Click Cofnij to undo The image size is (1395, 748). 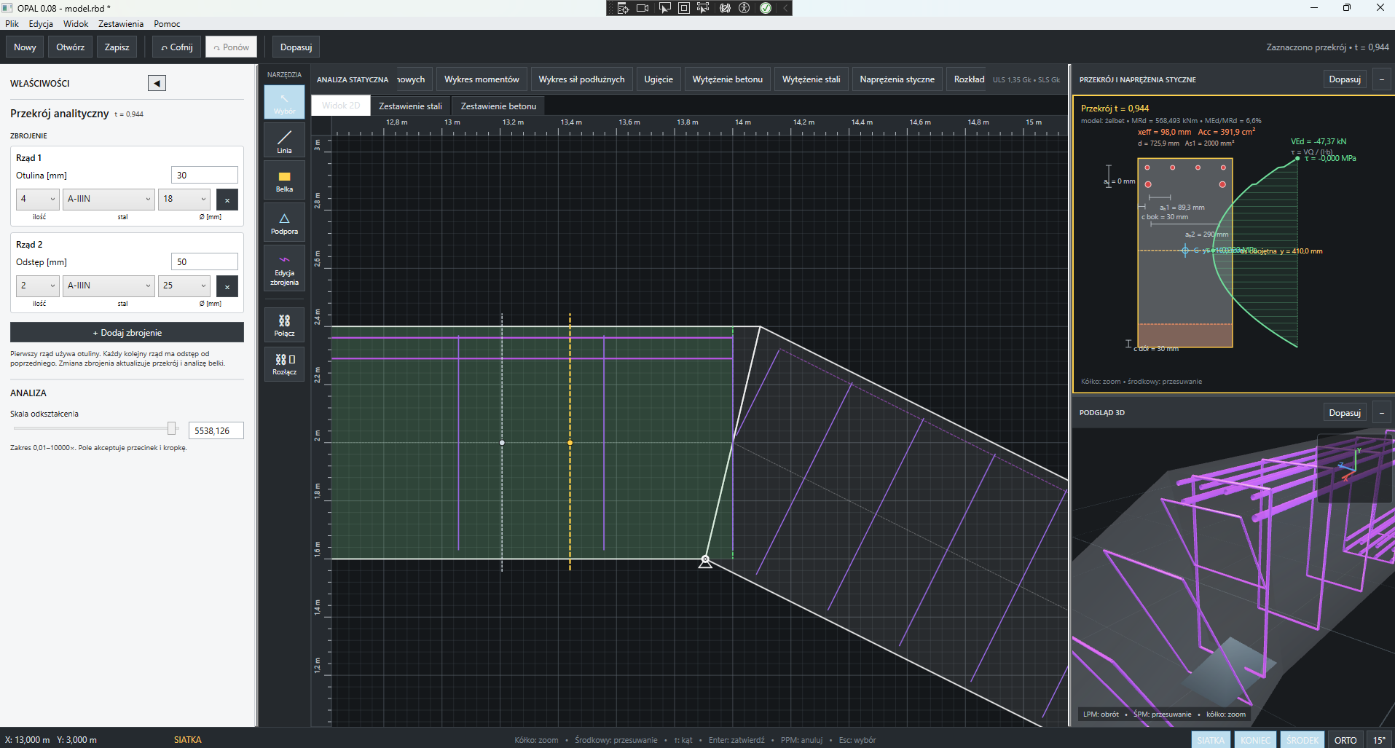click(177, 47)
